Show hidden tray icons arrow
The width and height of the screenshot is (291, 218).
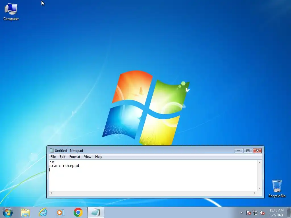[242, 213]
